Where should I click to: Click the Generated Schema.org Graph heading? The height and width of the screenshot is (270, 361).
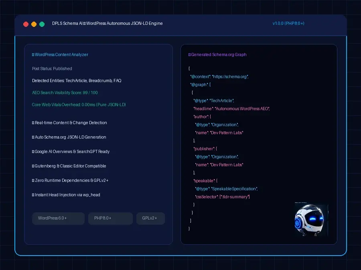click(x=217, y=54)
